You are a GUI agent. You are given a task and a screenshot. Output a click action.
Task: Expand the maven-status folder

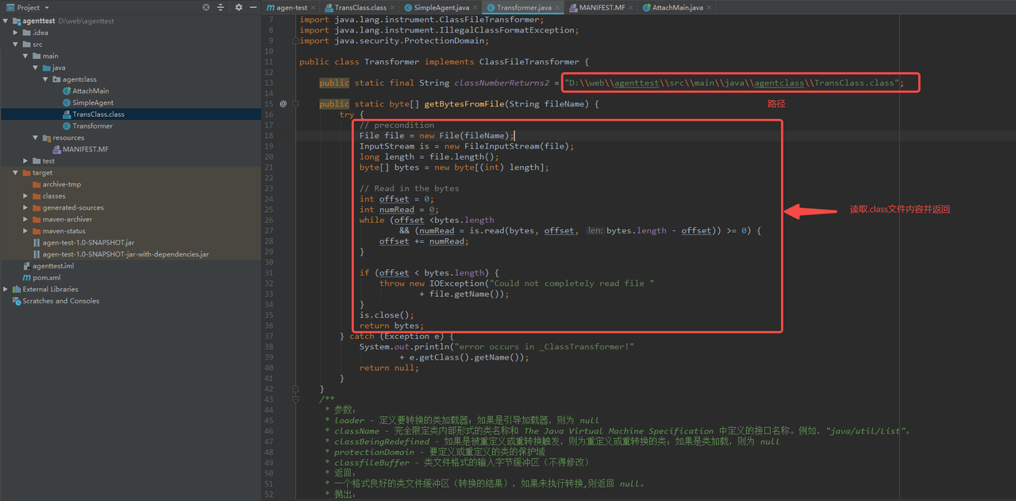click(25, 231)
